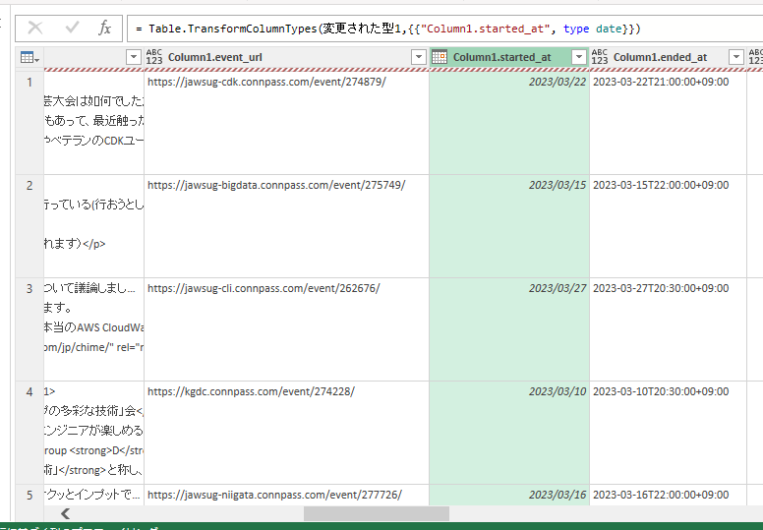The image size is (763, 530).
Task: Select the 2023/03/27 date cell
Action: [x=509, y=329]
